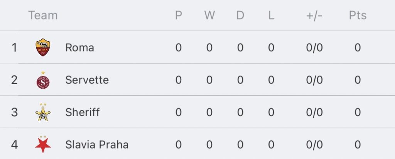
Task: Click Servette's 0/0 goal difference
Action: (x=314, y=80)
